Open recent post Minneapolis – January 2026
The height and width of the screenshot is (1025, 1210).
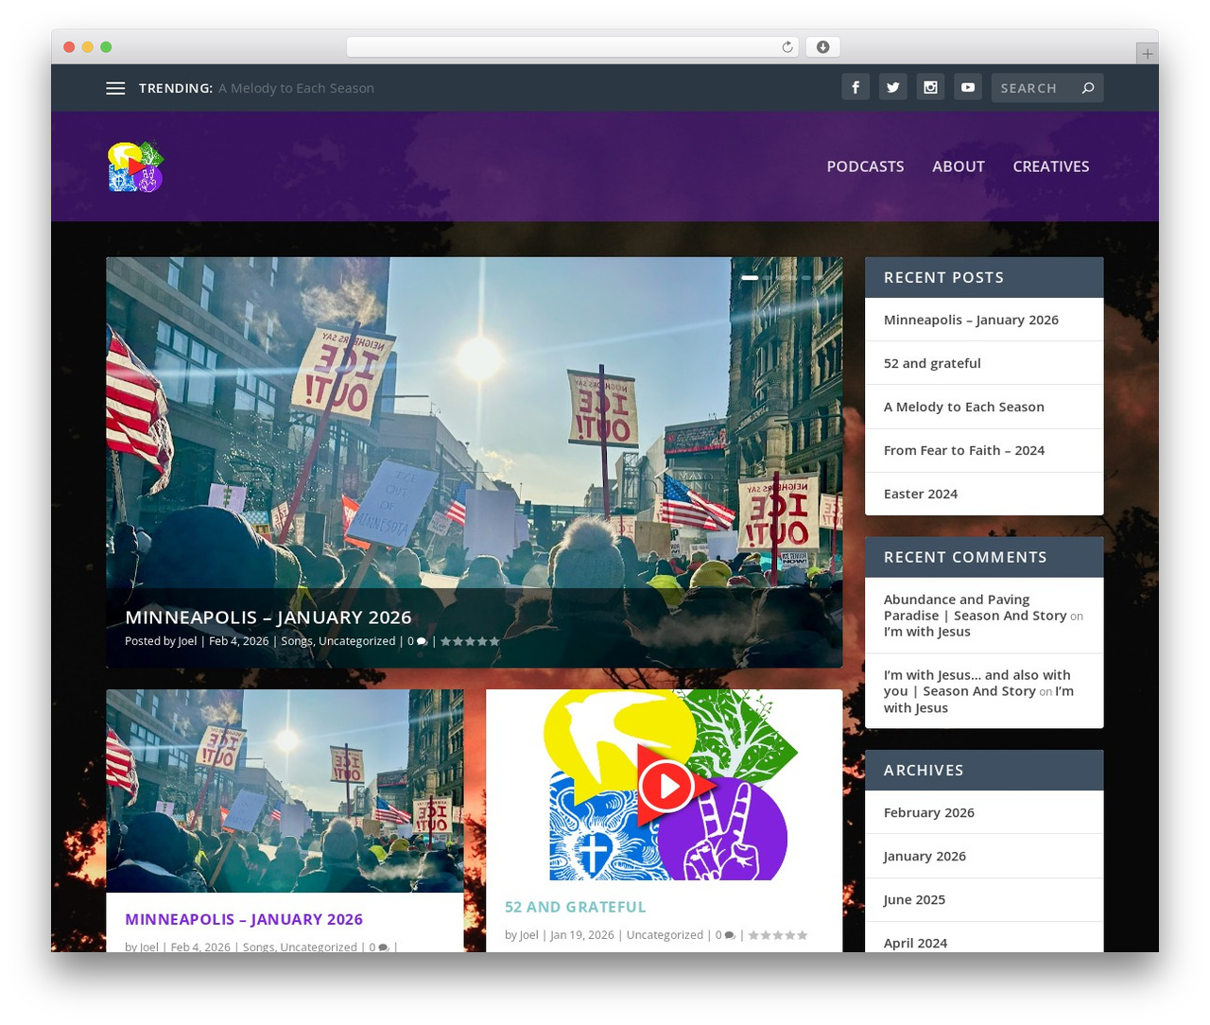coord(971,320)
